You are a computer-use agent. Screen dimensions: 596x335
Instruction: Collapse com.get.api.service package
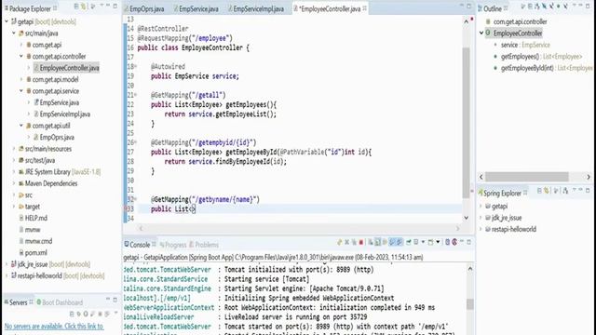point(21,91)
